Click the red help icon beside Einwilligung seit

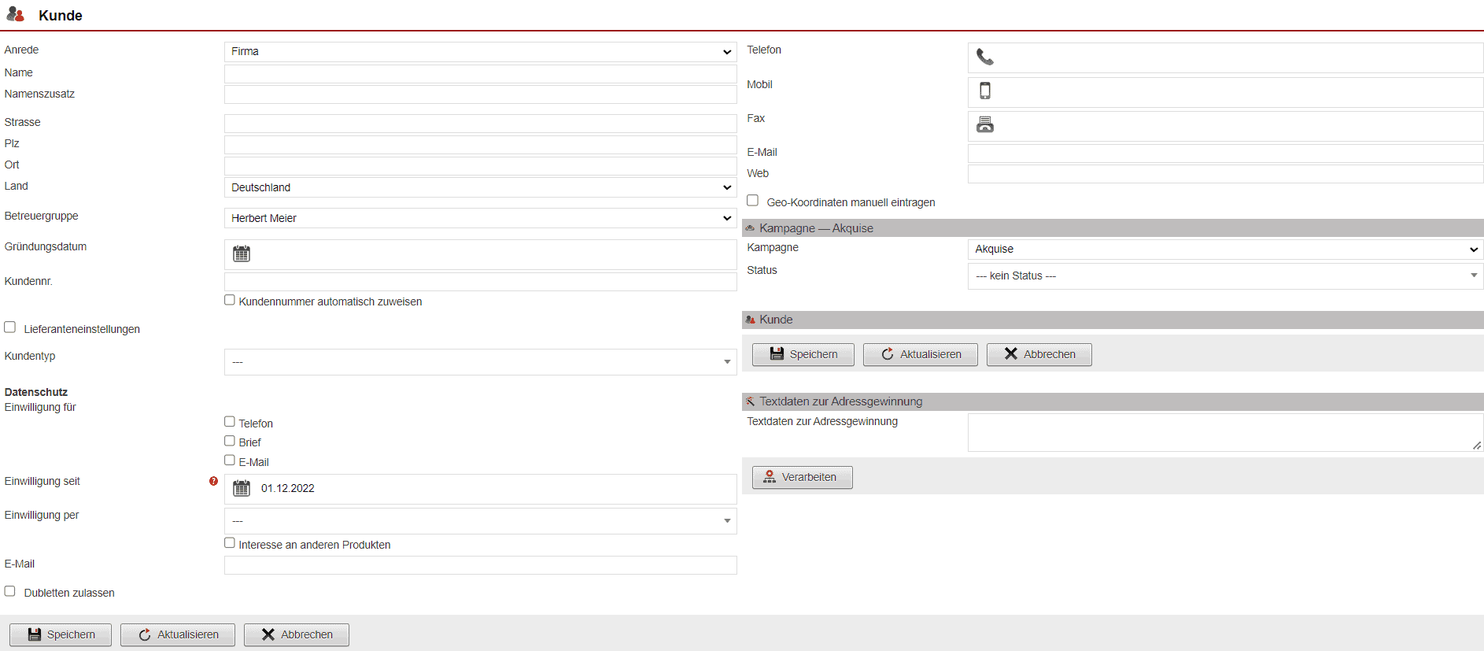click(x=213, y=481)
